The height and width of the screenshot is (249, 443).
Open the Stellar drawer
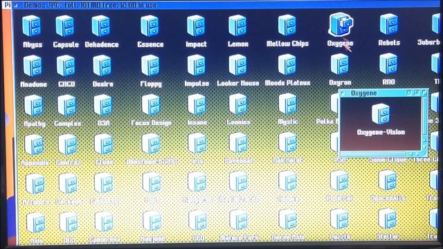388,219
